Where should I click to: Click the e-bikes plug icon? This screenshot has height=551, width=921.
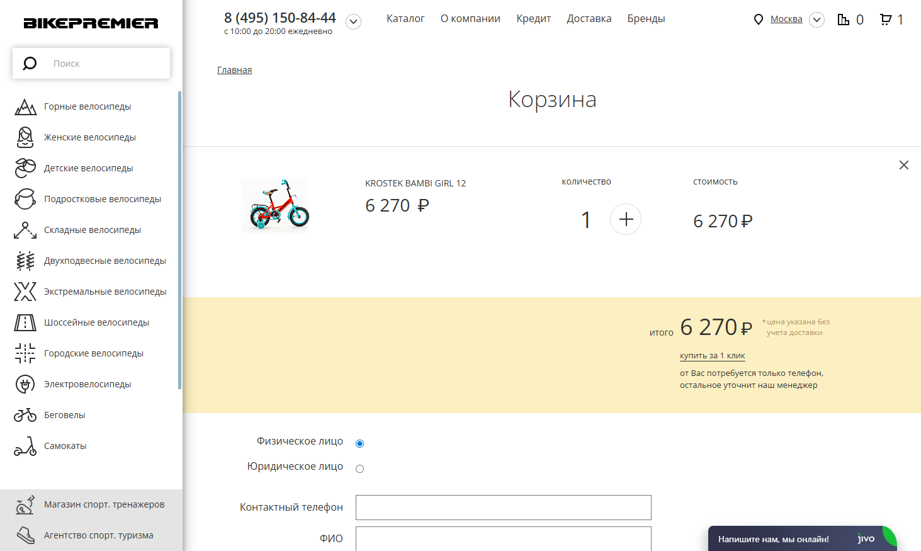[x=25, y=384]
